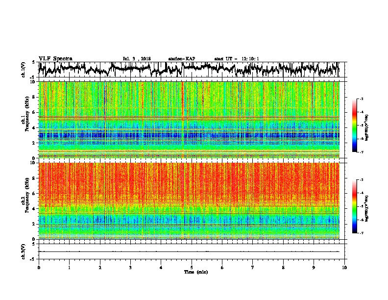Click the flat ch.3 voltage trace panel
The width and height of the screenshot is (388, 300).
[192, 251]
